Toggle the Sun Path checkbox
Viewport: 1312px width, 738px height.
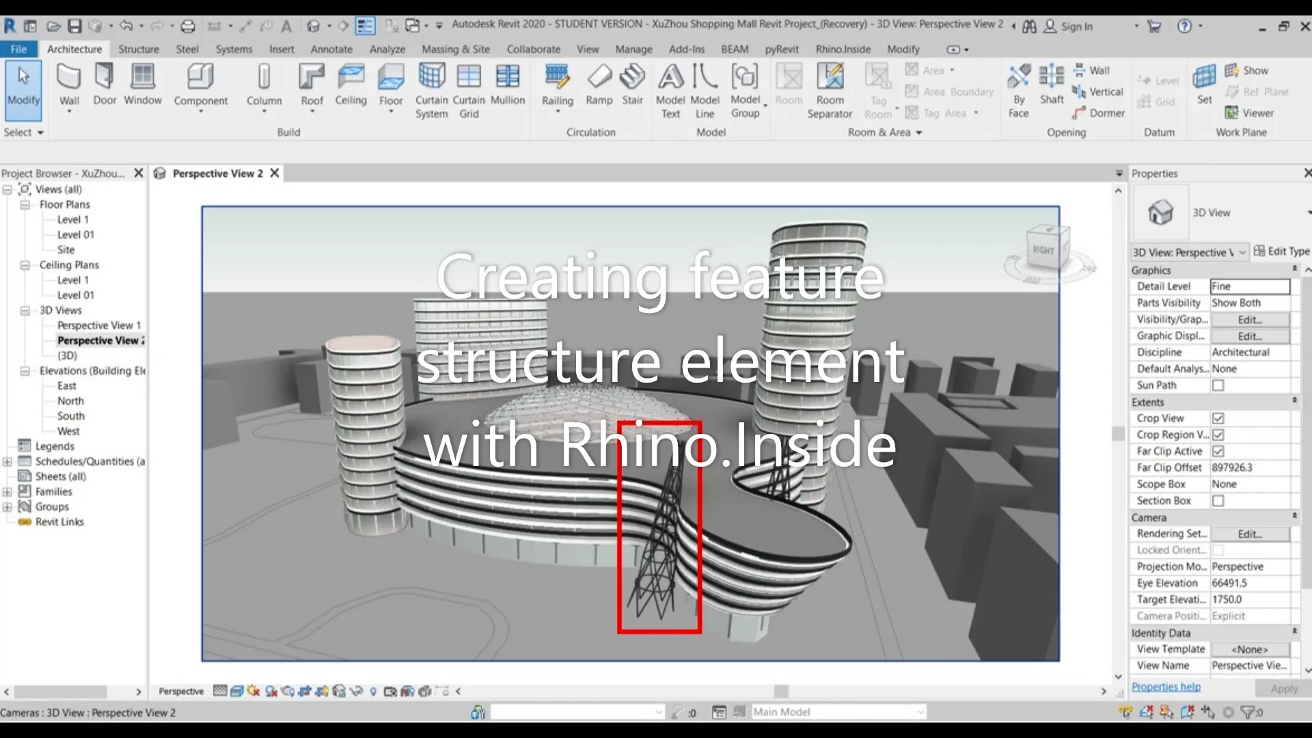click(x=1218, y=385)
